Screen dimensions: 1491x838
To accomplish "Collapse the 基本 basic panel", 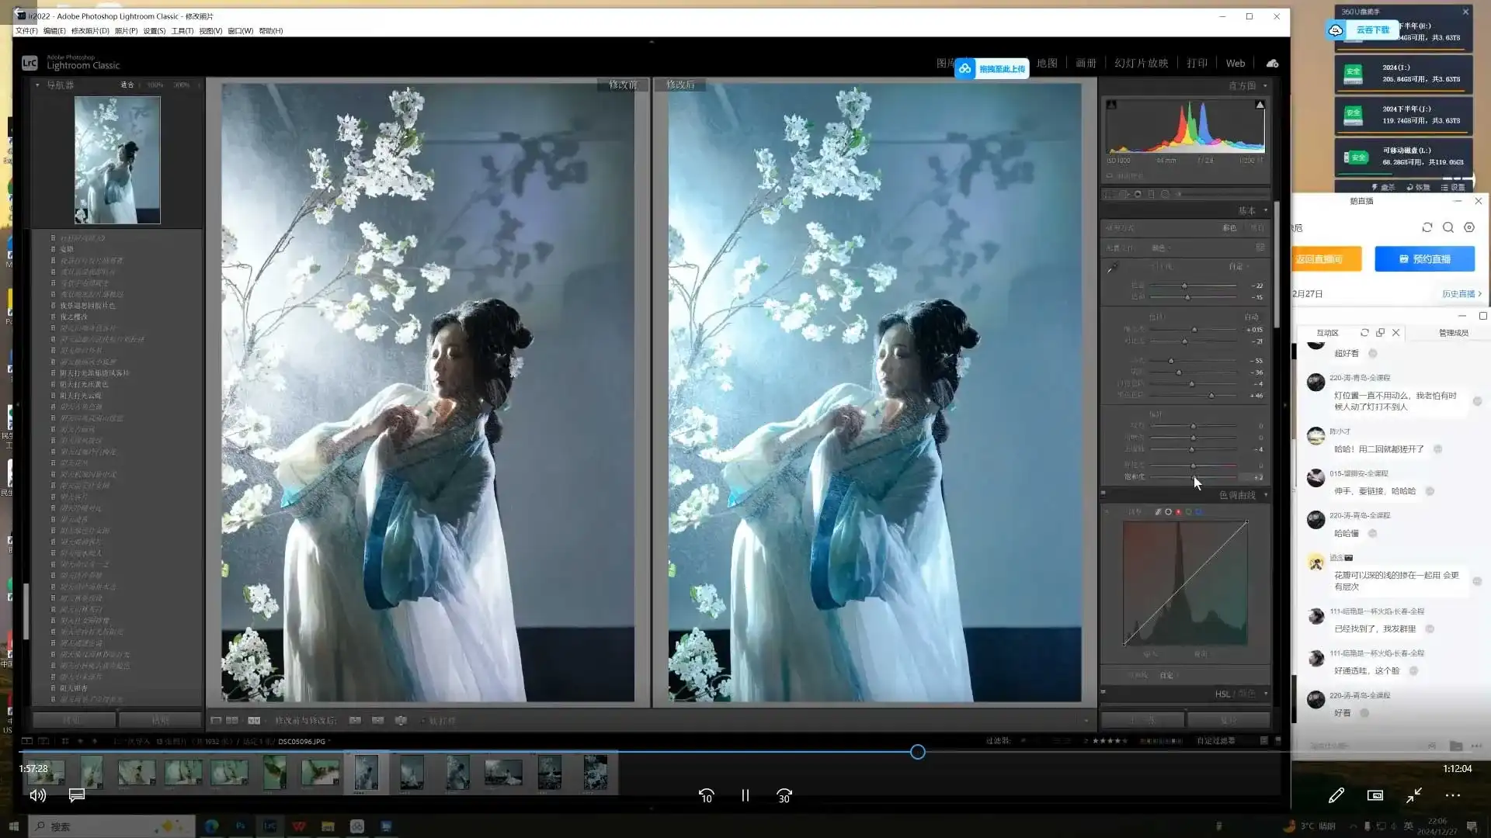I will [x=1265, y=211].
